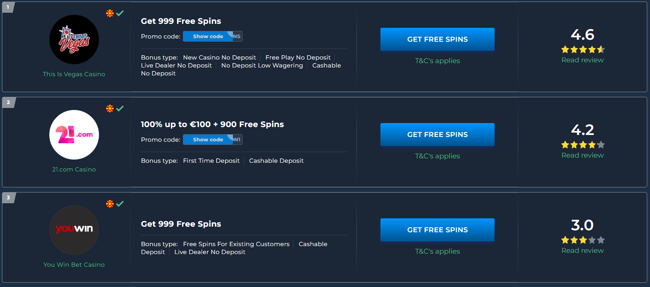This screenshot has width=650, height=287.
Task: Open T&C's applies for 21.com offer
Action: [437, 156]
